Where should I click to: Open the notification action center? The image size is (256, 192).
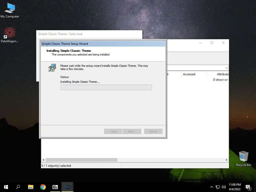(x=248, y=187)
